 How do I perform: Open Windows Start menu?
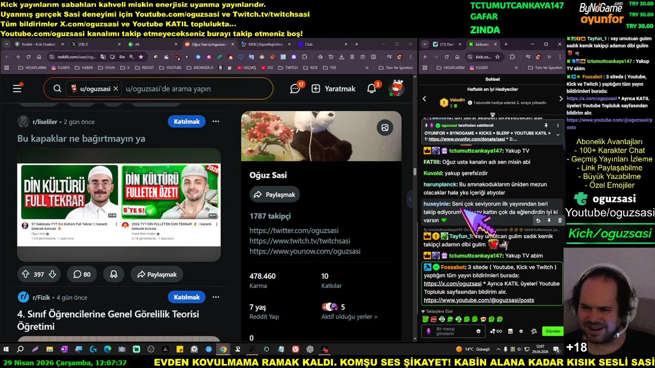click(x=6, y=350)
